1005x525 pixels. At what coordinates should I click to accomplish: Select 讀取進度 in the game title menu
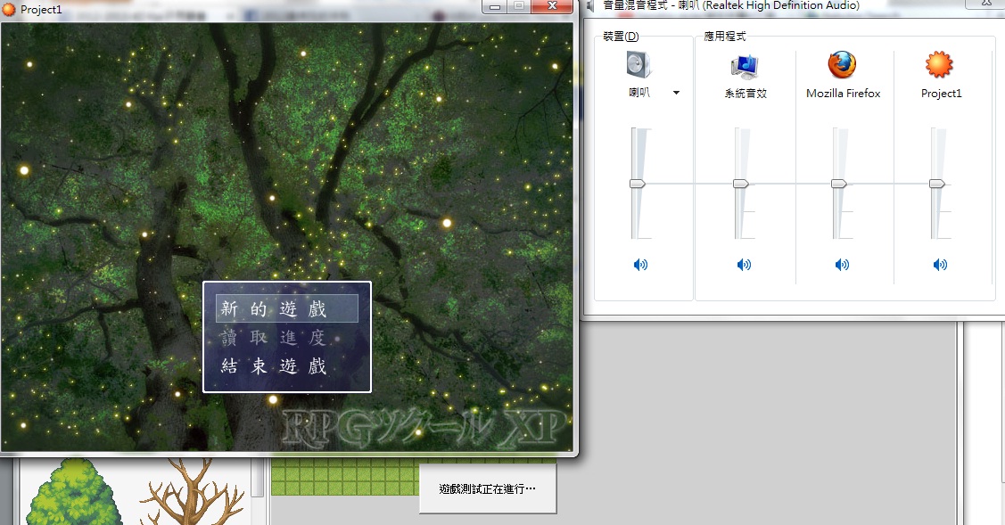(x=286, y=337)
